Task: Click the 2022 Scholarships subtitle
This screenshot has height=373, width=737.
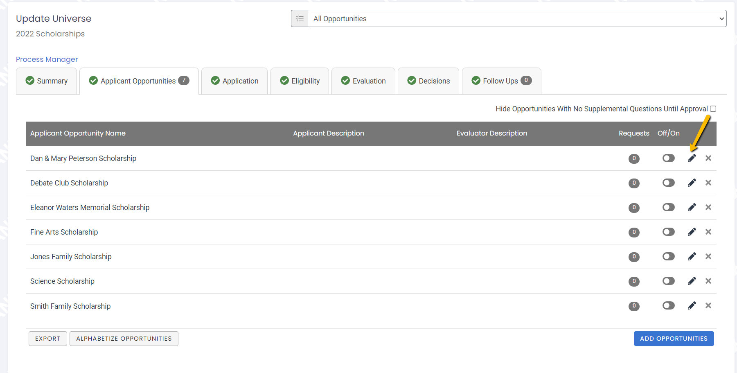Action: [50, 34]
